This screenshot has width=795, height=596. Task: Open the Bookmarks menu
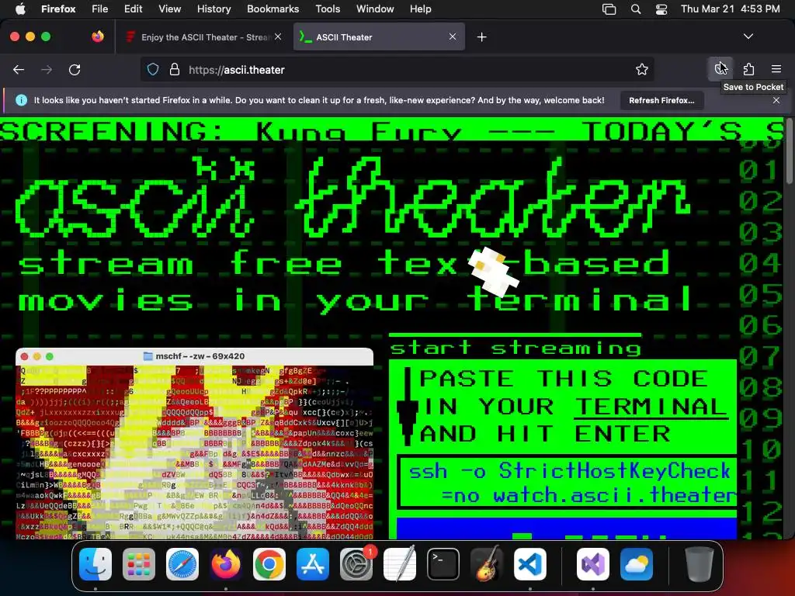[x=273, y=9]
